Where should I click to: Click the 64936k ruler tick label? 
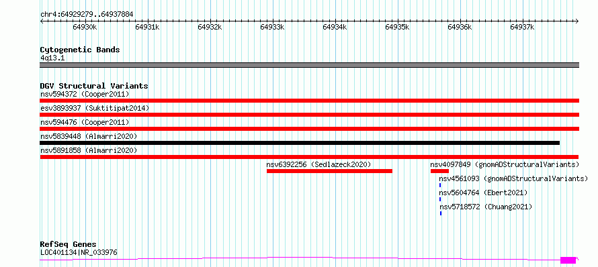tap(460, 27)
